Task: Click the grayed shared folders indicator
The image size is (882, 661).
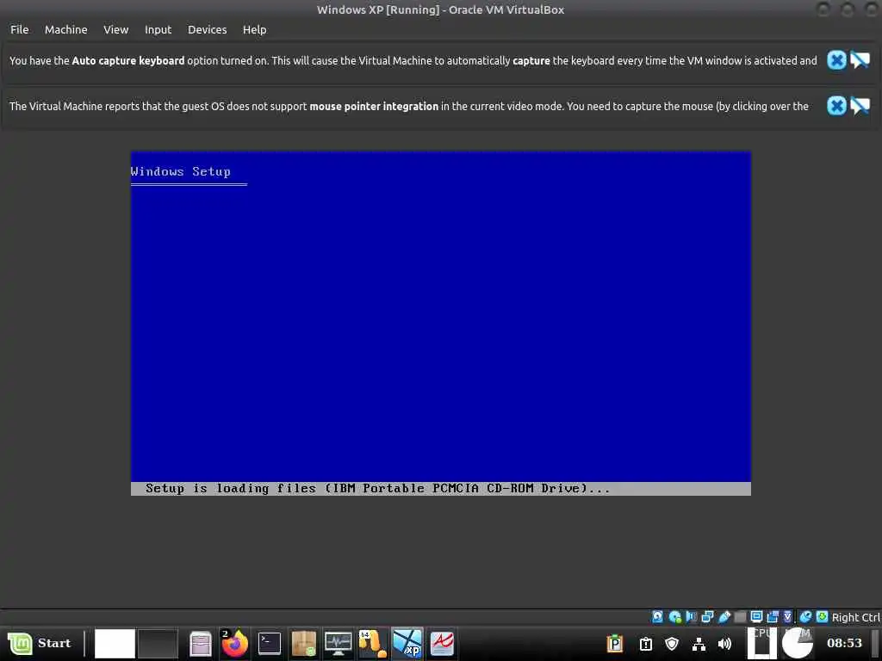Action: tap(740, 617)
